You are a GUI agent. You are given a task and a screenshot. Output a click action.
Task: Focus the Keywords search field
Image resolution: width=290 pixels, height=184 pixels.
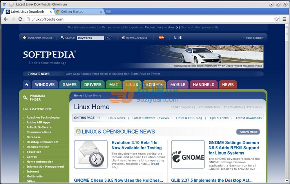tap(91, 38)
